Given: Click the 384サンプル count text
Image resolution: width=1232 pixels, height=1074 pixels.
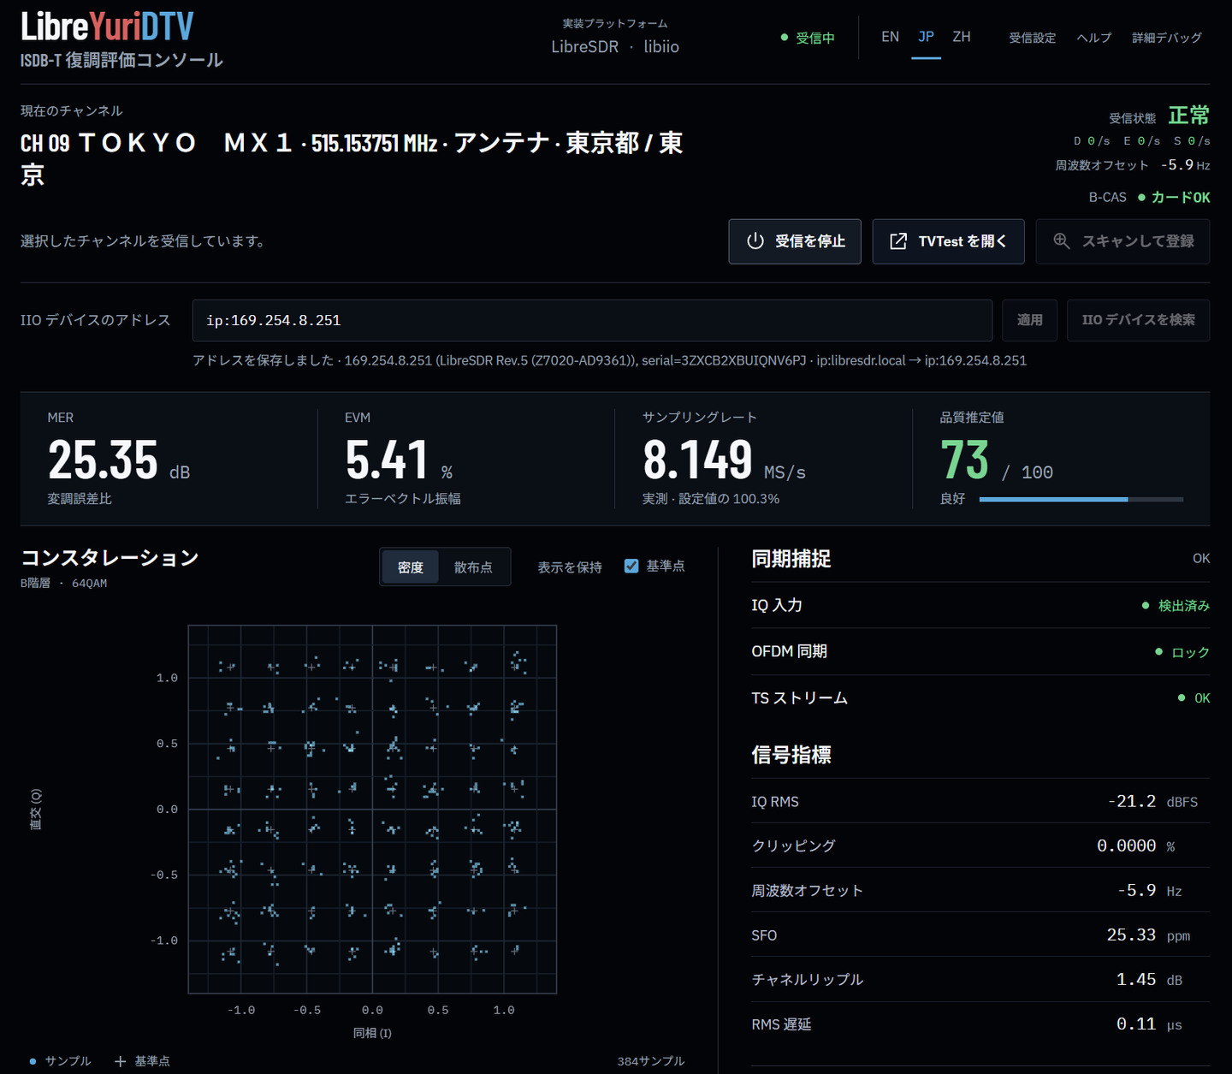Looking at the screenshot, I should tap(651, 1061).
